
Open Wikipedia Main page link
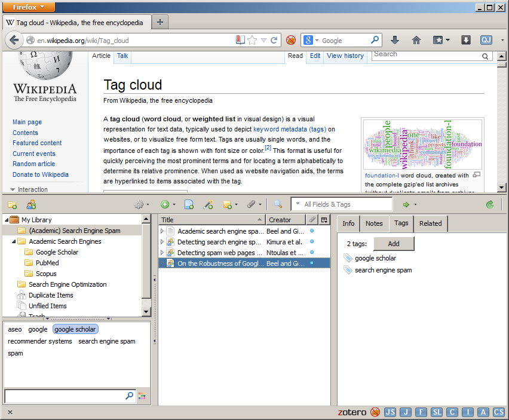(x=27, y=122)
